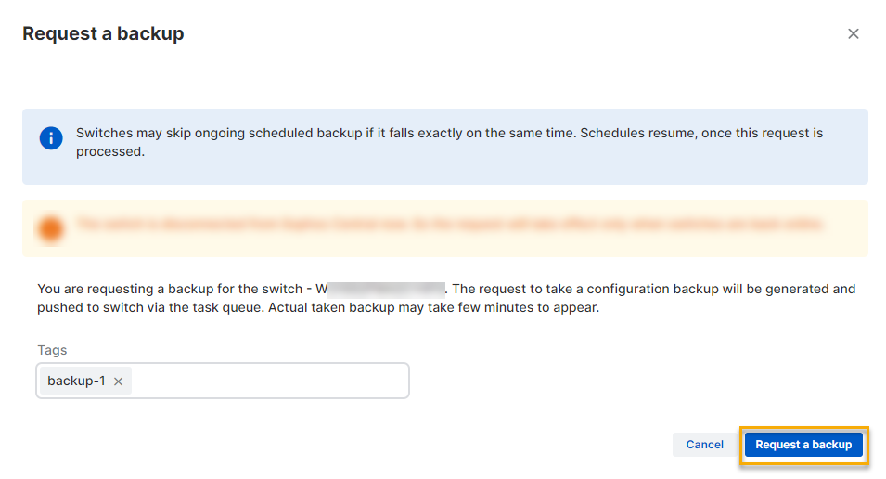Click the blurred yellow warning banner text

coord(450,225)
